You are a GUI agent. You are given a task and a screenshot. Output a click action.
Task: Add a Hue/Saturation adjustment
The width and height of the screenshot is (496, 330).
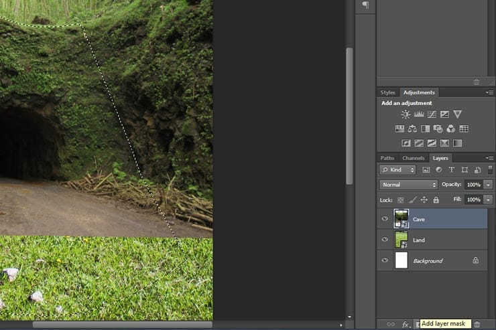coord(399,129)
